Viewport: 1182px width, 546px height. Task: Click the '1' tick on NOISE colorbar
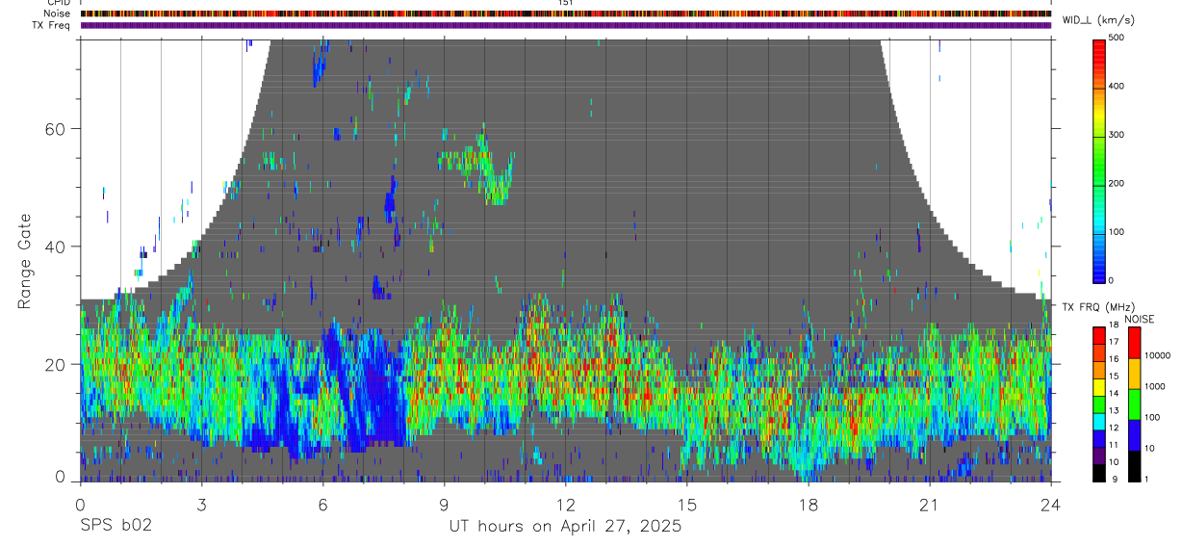click(1147, 479)
